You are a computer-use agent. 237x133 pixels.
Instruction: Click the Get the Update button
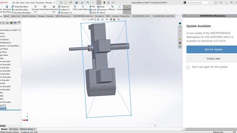211,50
